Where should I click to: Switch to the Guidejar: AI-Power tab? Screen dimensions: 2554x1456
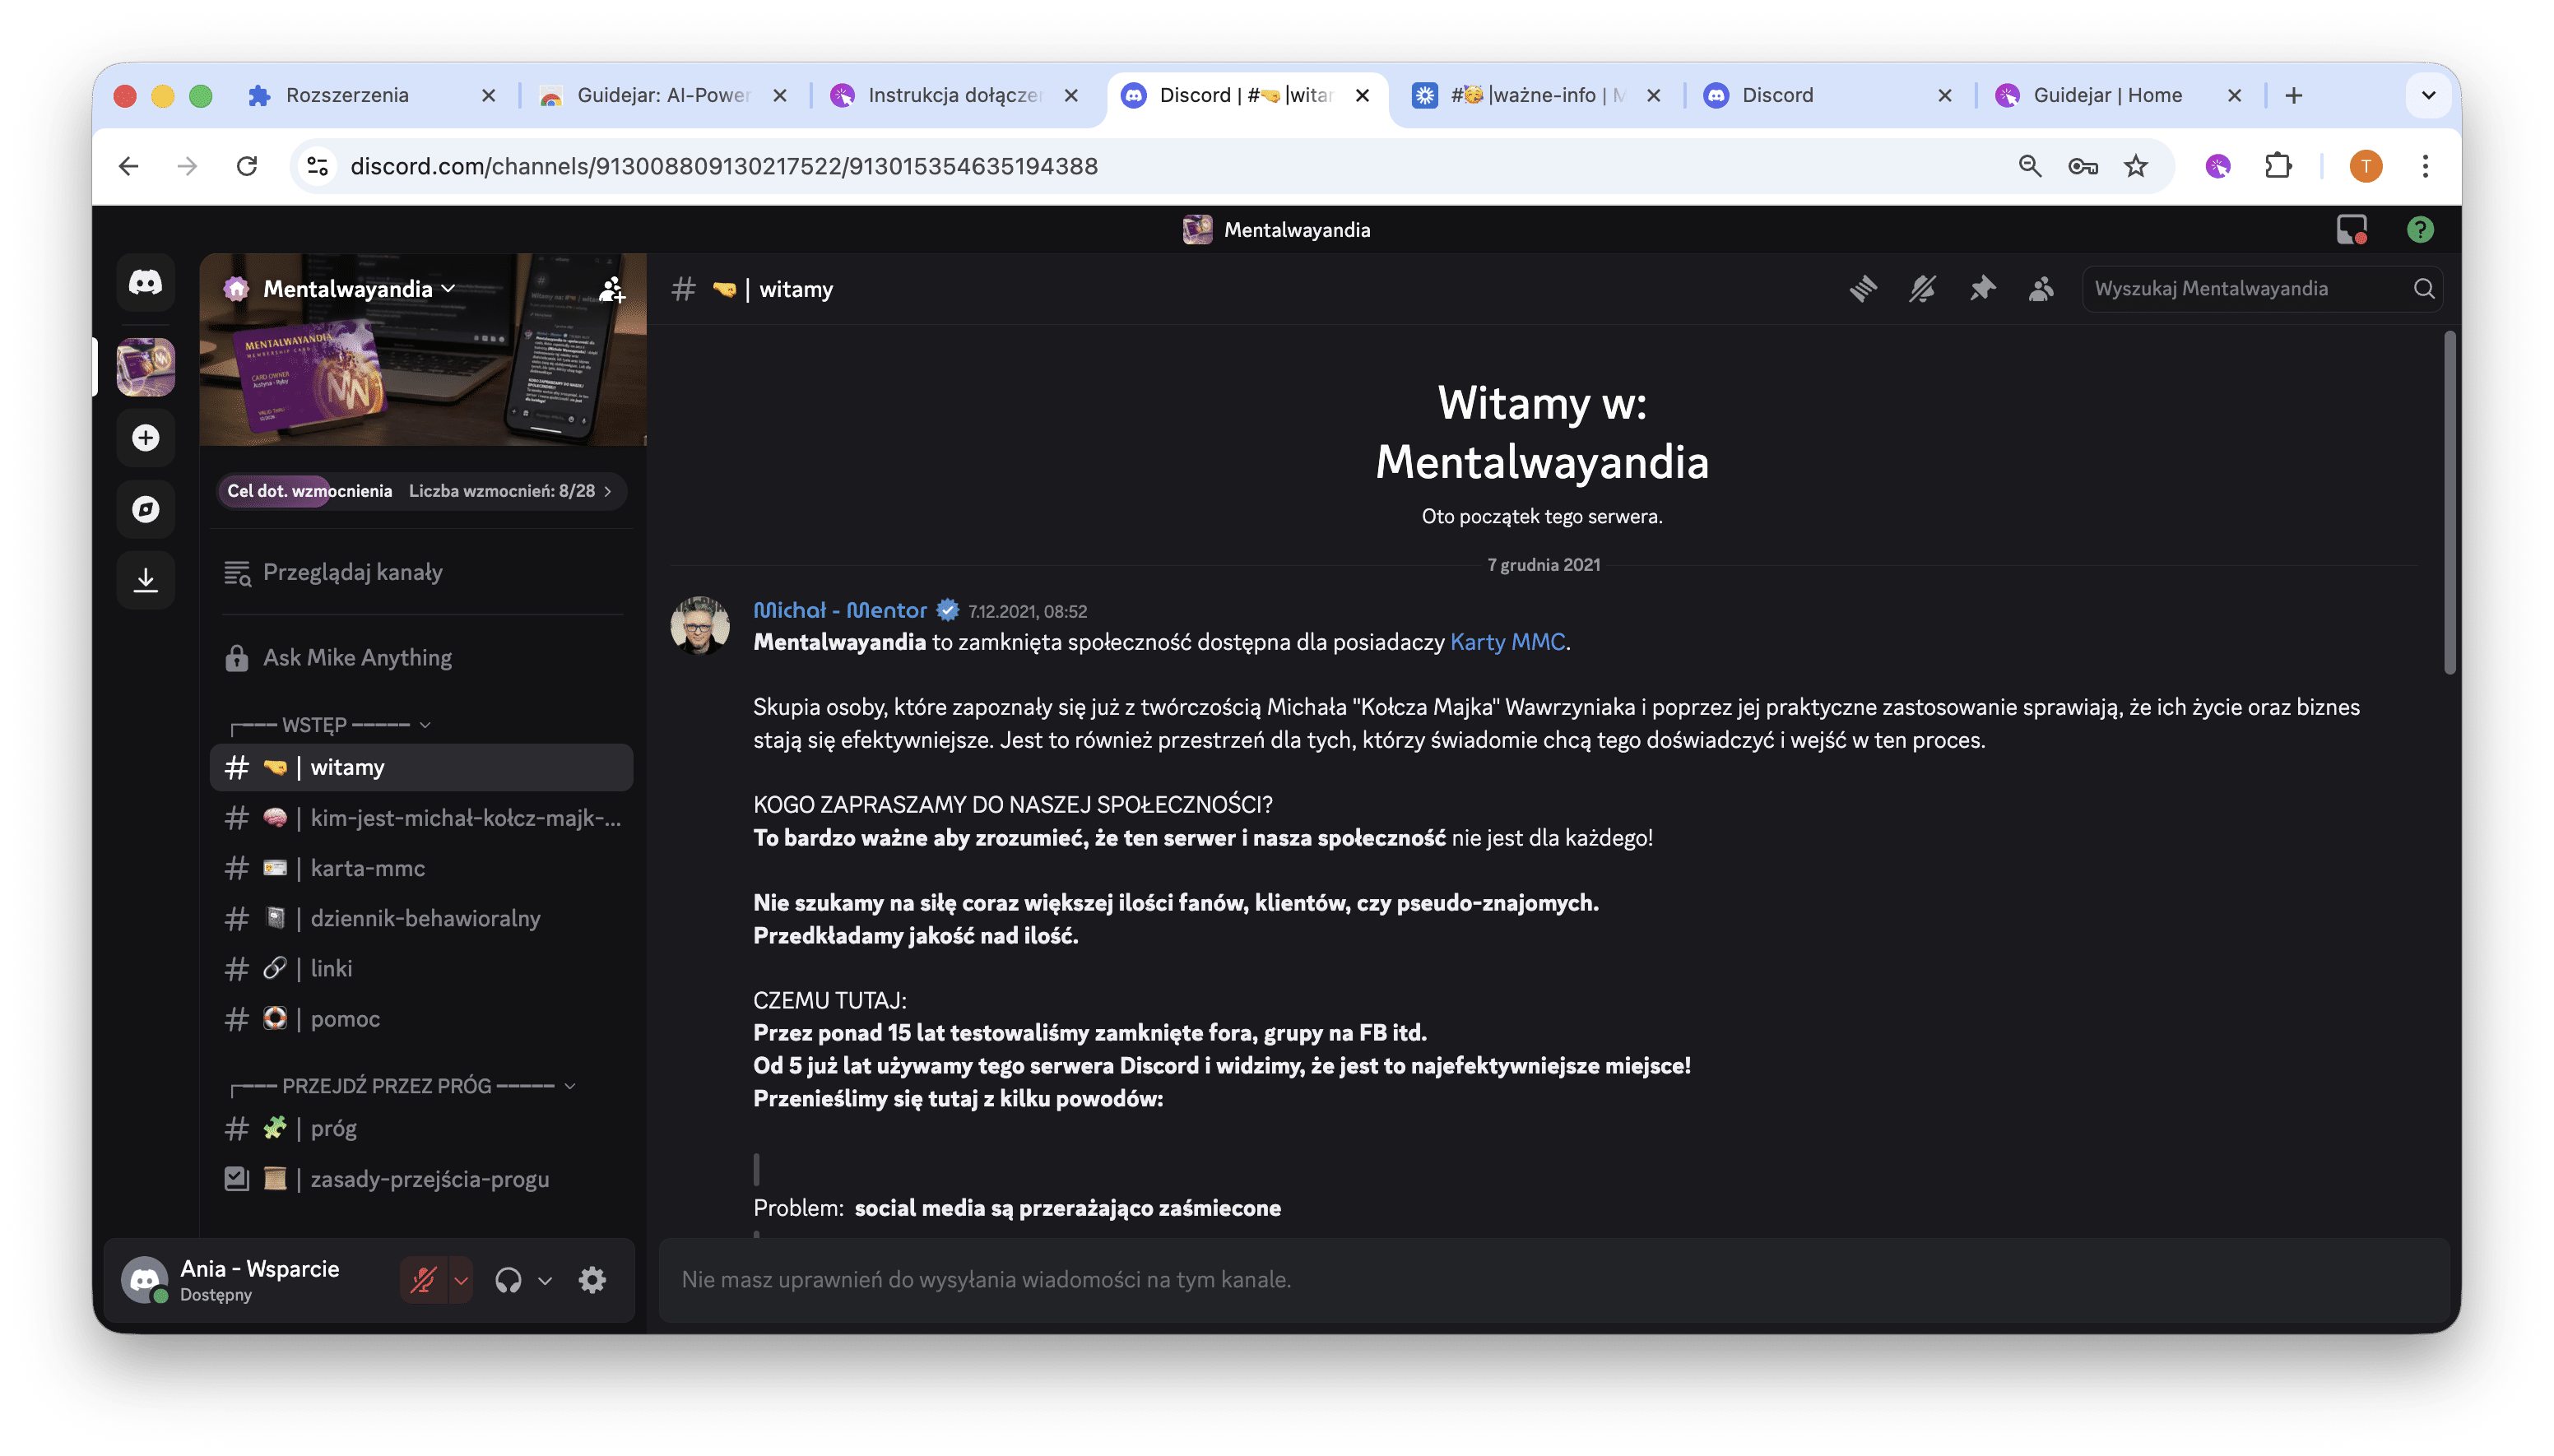[x=663, y=95]
